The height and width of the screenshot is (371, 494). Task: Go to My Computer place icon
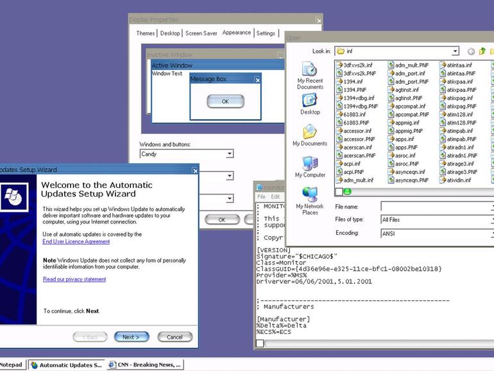[310, 167]
